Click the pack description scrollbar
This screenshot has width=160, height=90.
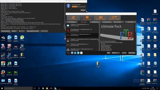pos(136,37)
